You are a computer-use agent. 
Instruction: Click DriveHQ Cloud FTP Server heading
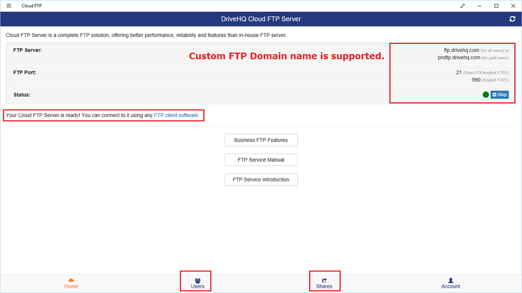click(261, 19)
